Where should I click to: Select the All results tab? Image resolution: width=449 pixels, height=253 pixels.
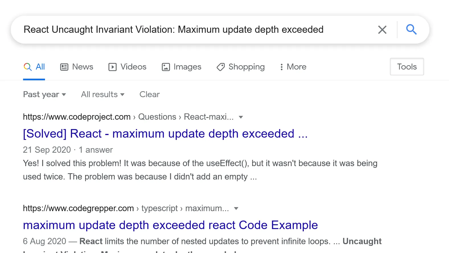pyautogui.click(x=34, y=67)
